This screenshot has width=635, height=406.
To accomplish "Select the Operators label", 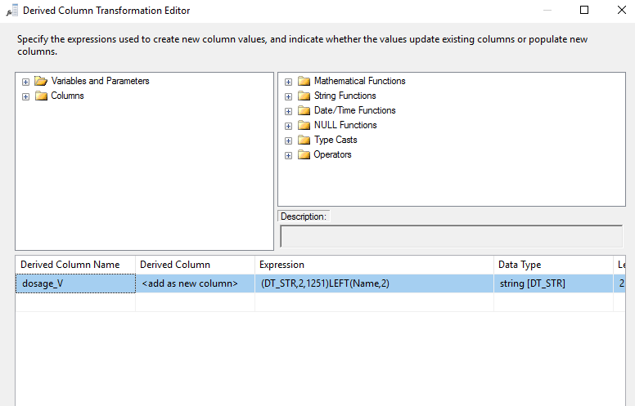I will point(332,154).
